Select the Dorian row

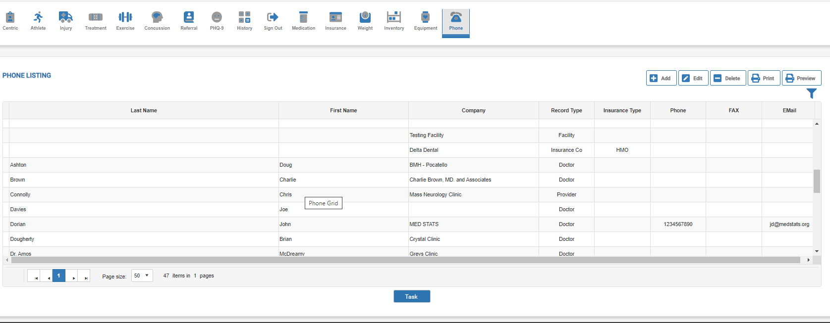(408, 224)
